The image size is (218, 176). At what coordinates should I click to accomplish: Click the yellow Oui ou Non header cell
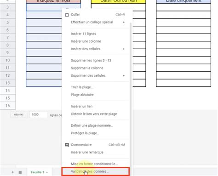118,1
